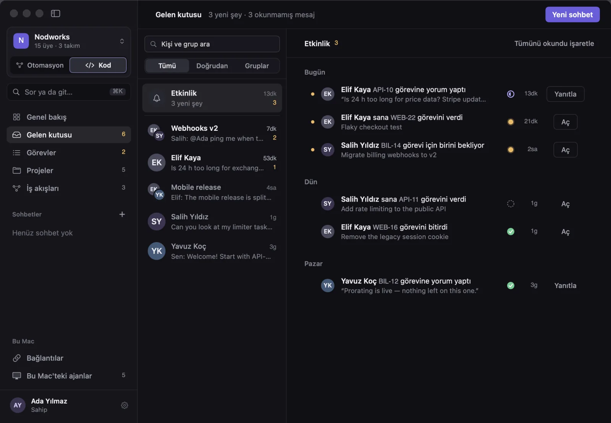Expand the Nodworks workspace switcher
Screen dimensions: 611x423
(x=122, y=41)
